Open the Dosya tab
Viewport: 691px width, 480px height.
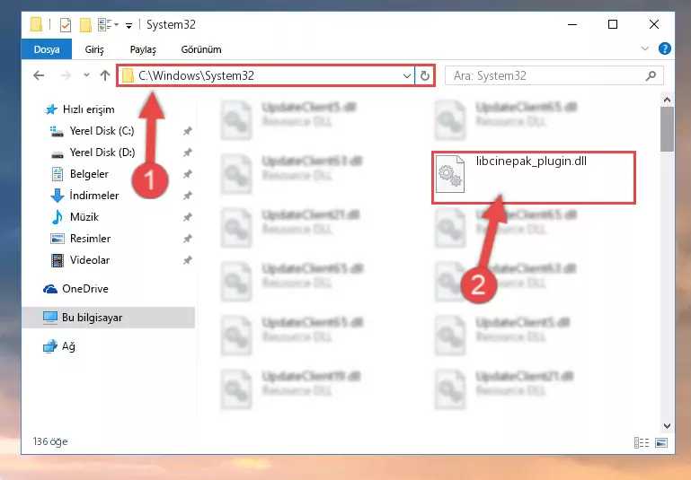pos(47,49)
